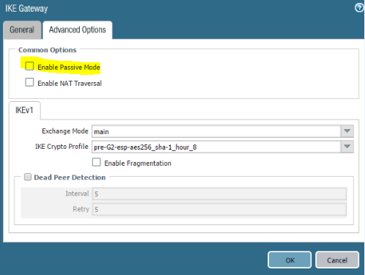Image resolution: width=365 pixels, height=275 pixels.
Task: Switch to the General tab
Action: 22,30
